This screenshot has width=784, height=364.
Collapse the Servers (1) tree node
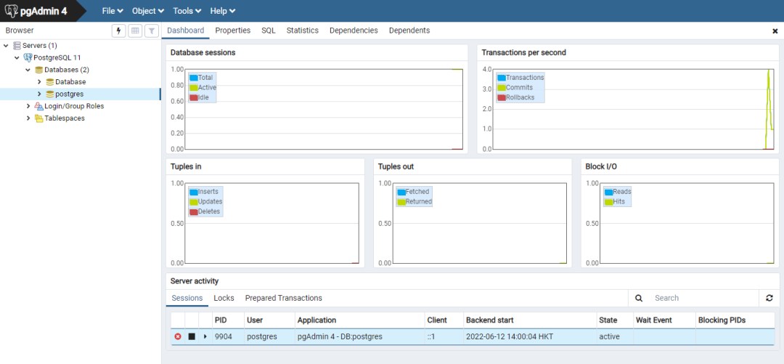pyautogui.click(x=6, y=46)
